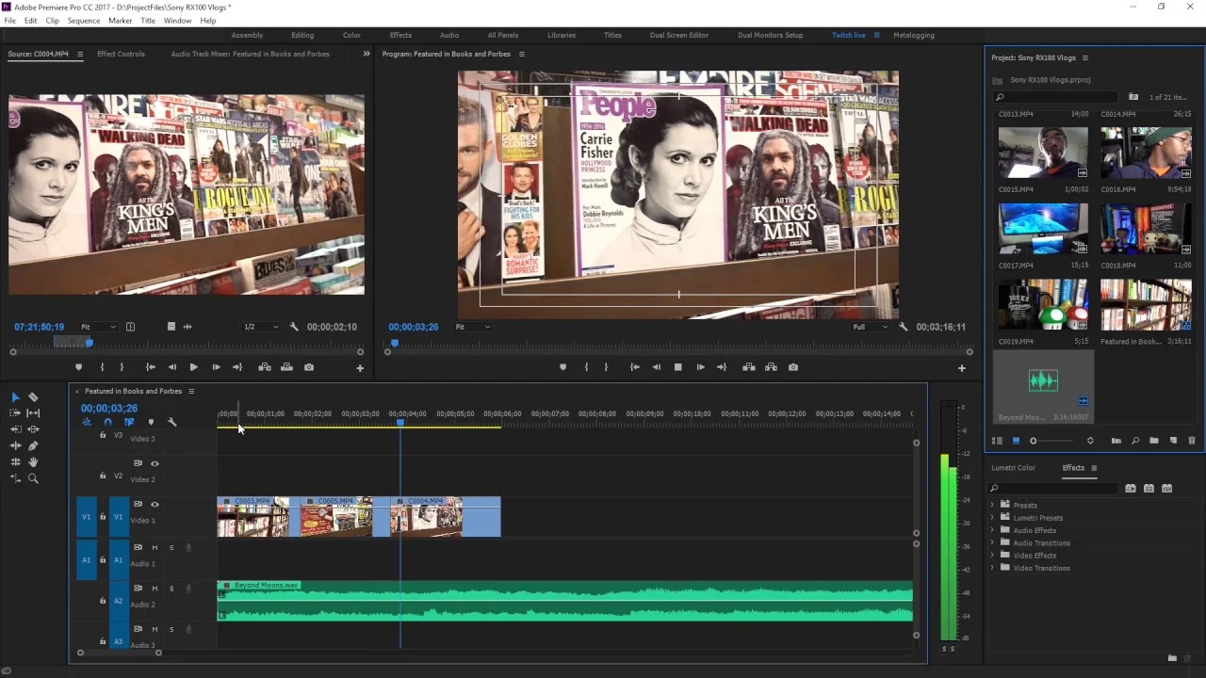Open the Marker menu
The image size is (1206, 678).
pyautogui.click(x=121, y=20)
